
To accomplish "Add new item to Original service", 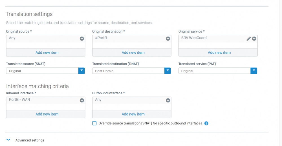I will (x=219, y=53).
